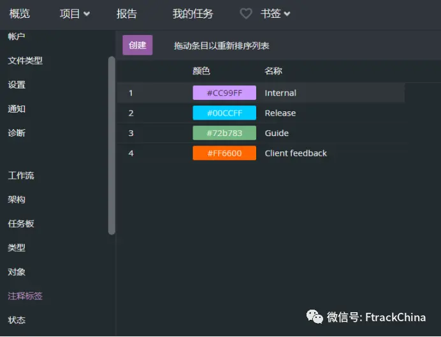The image size is (441, 337).
Task: Click the 名称 column header
Action: click(x=273, y=71)
